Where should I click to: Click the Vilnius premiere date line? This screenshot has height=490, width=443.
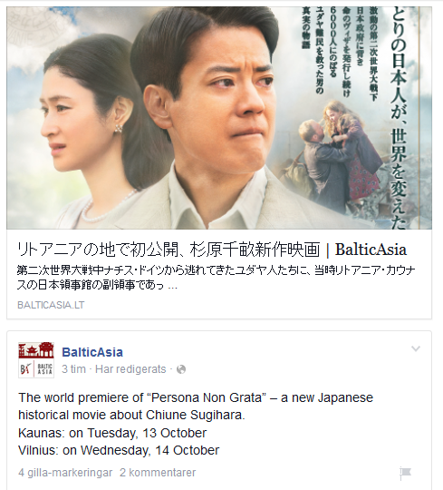[119, 450]
